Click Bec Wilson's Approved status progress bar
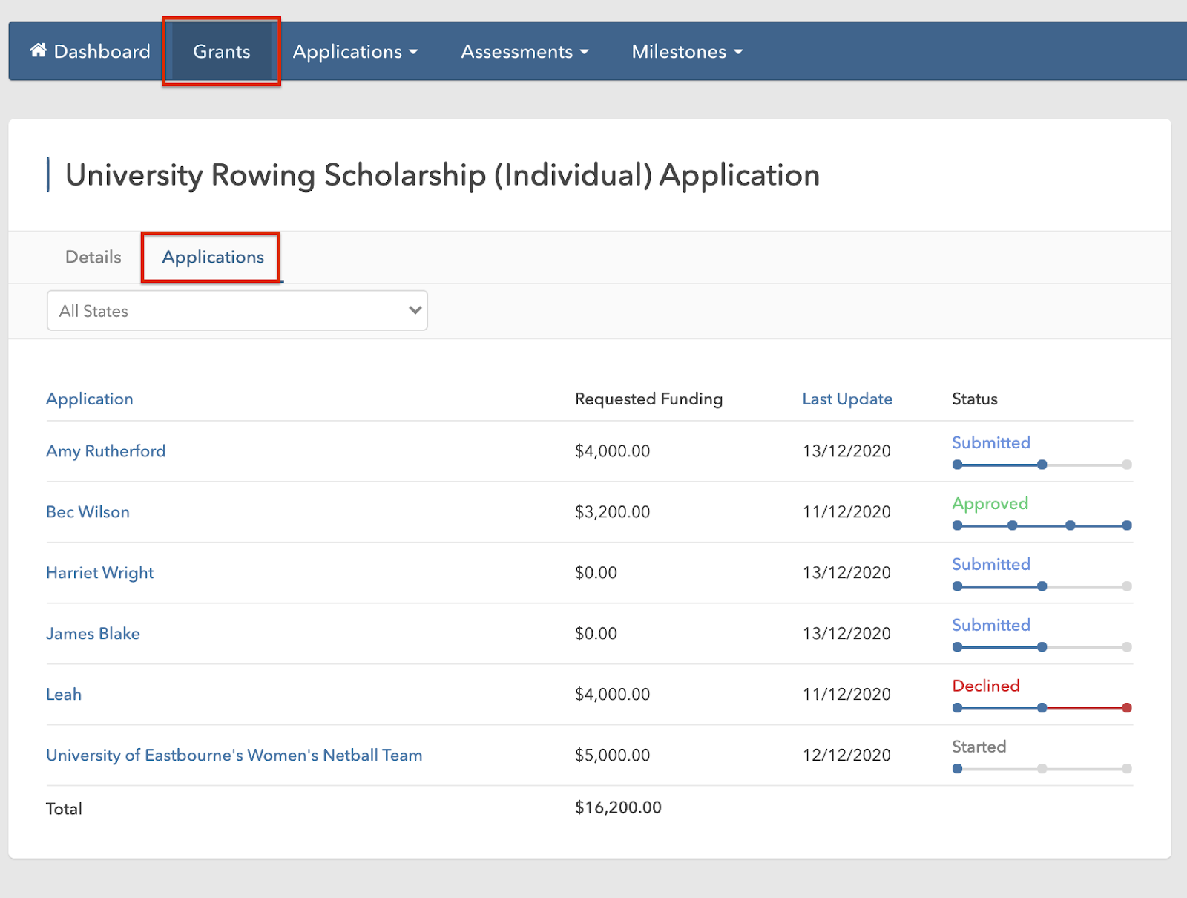This screenshot has height=898, width=1187. 1042,525
